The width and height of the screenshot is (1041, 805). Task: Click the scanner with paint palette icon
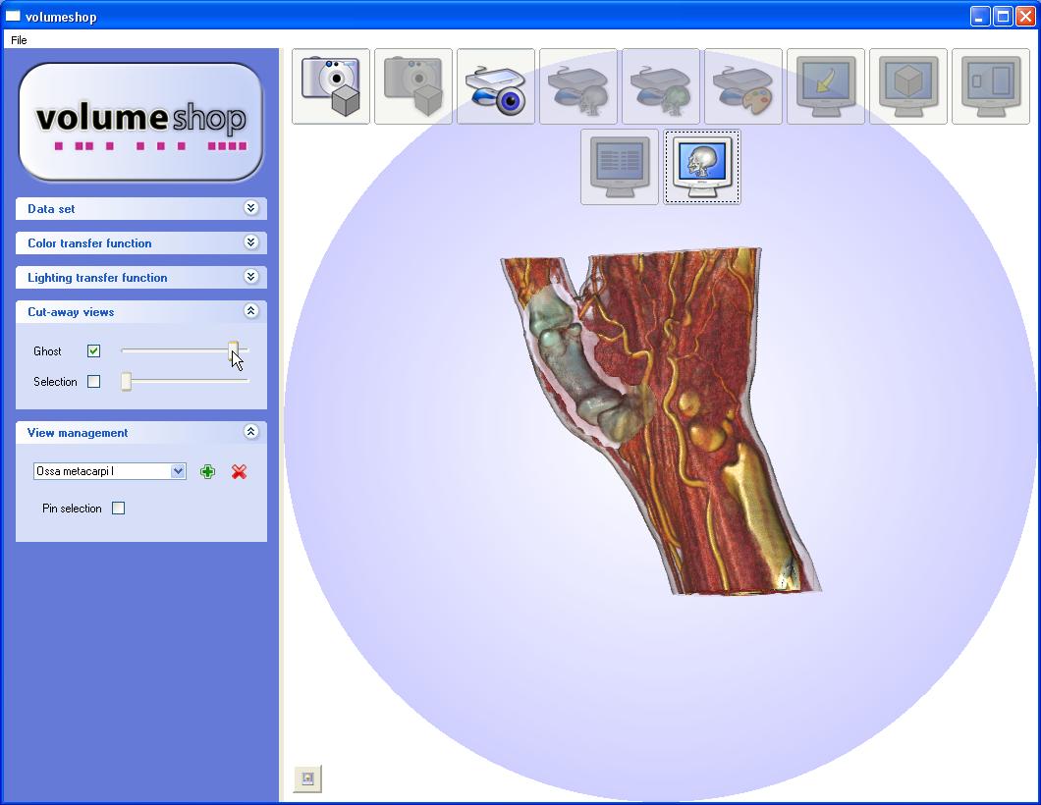[742, 86]
